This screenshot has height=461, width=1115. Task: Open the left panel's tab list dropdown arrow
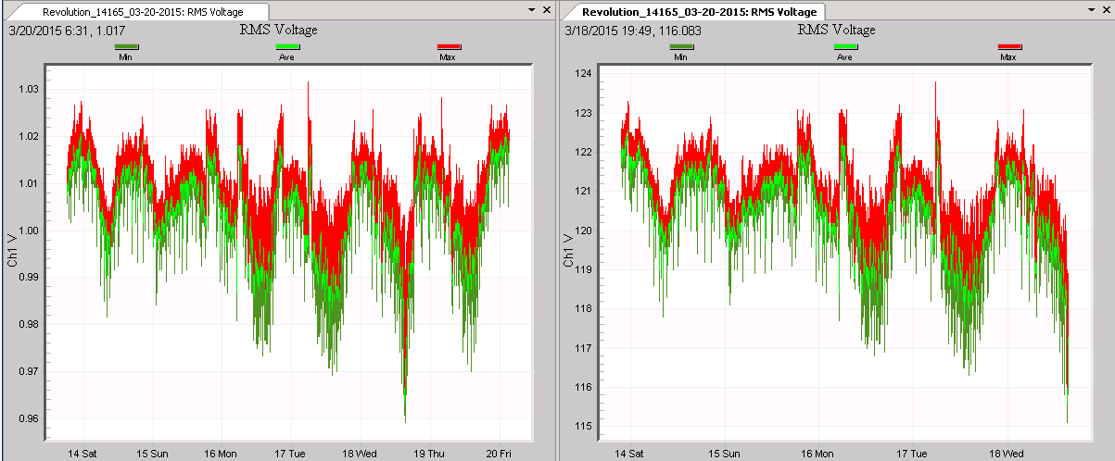click(532, 8)
